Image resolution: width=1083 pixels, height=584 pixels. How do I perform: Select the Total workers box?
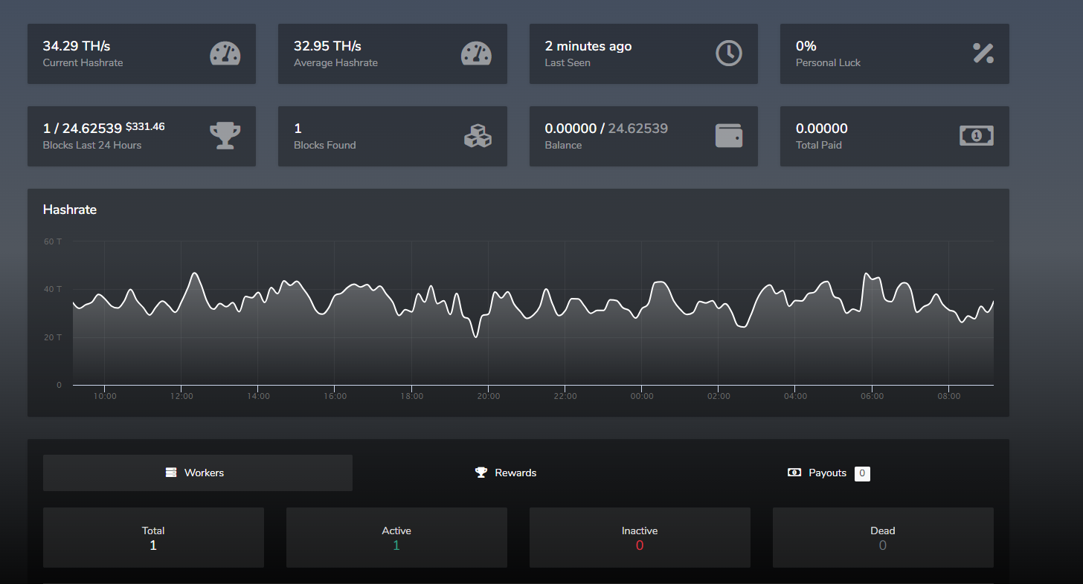(153, 538)
